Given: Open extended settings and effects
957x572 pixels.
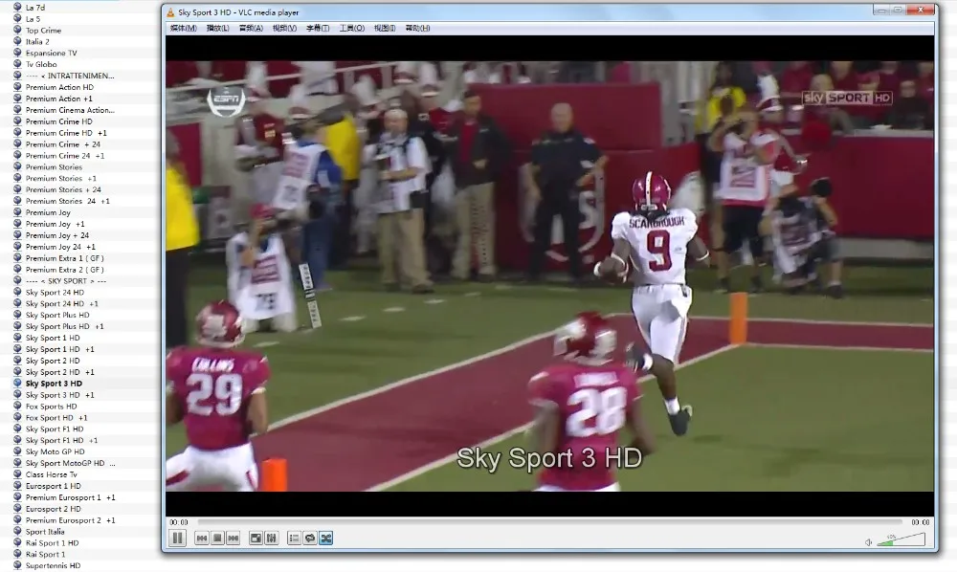Looking at the screenshot, I should (x=272, y=538).
